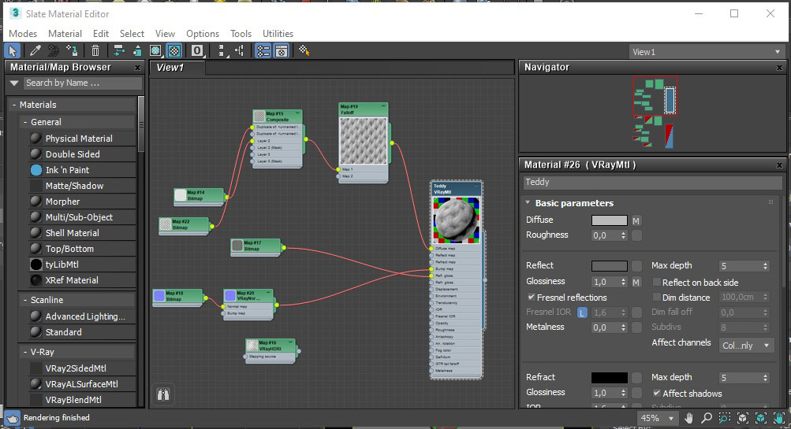
Task: Click the Map #19 Falloff node preview
Action: point(364,141)
